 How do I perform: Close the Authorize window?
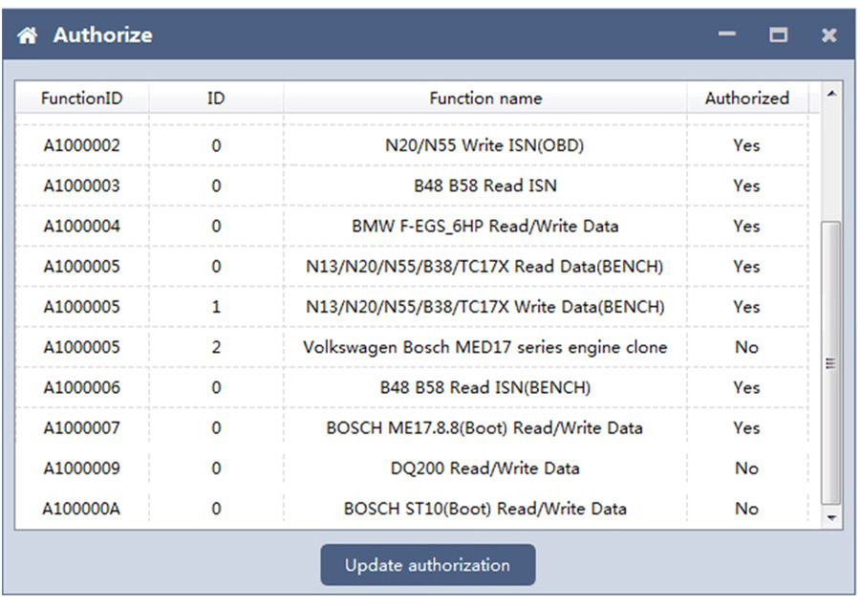coord(828,35)
